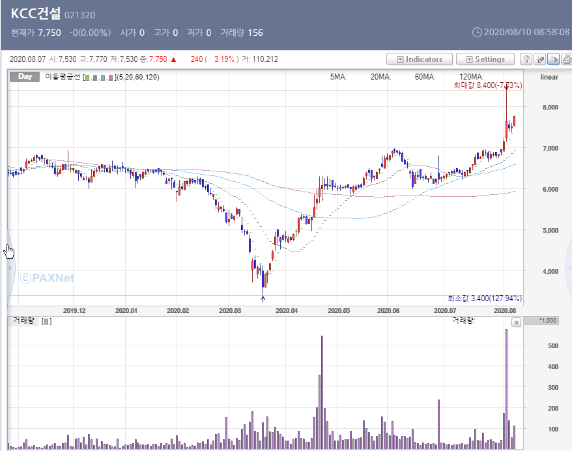Open the wrench tools icon
The height and width of the screenshot is (451, 572).
tap(526, 59)
